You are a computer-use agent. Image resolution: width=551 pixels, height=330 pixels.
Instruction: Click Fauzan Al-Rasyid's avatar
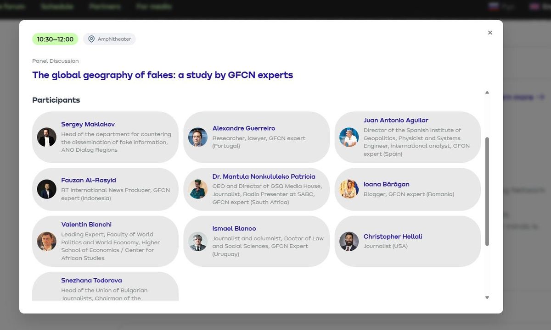point(47,189)
